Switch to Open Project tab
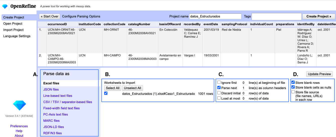The width and height of the screenshot is (336, 137). coord(13,24)
